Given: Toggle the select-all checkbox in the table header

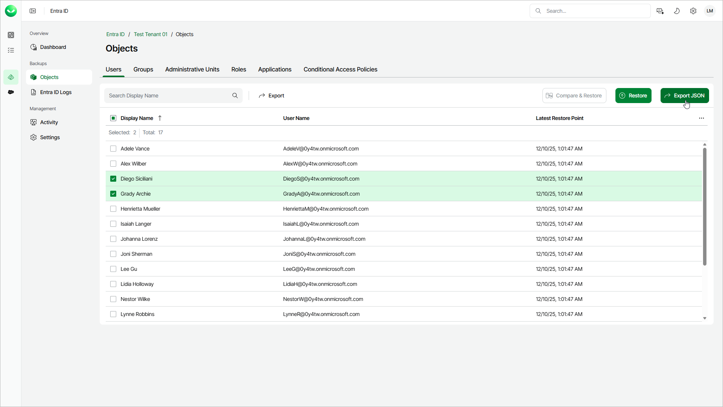Looking at the screenshot, I should pos(113,118).
